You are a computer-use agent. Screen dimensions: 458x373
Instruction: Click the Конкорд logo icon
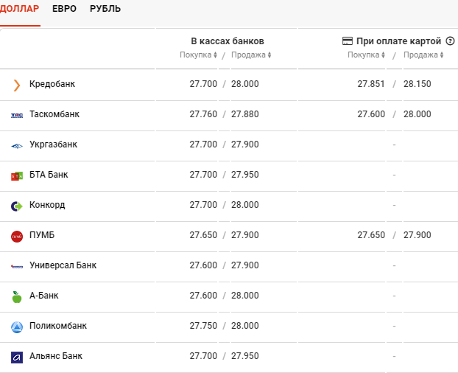click(17, 206)
